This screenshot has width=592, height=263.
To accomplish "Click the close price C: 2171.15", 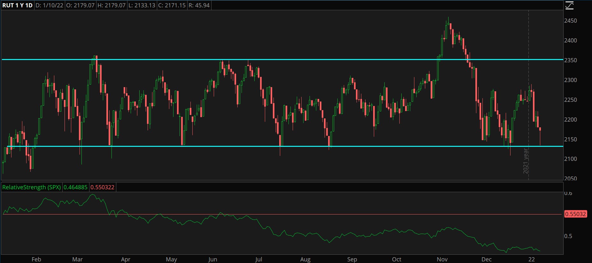I will [172, 5].
